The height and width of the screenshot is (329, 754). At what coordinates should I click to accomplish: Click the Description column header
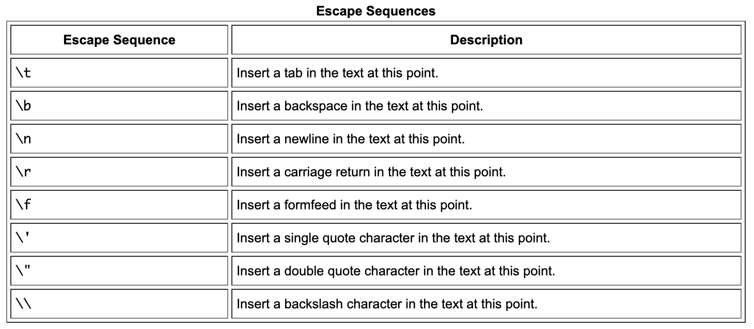click(486, 40)
